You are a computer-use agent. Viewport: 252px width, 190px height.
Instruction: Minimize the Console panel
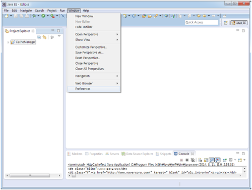(237, 153)
